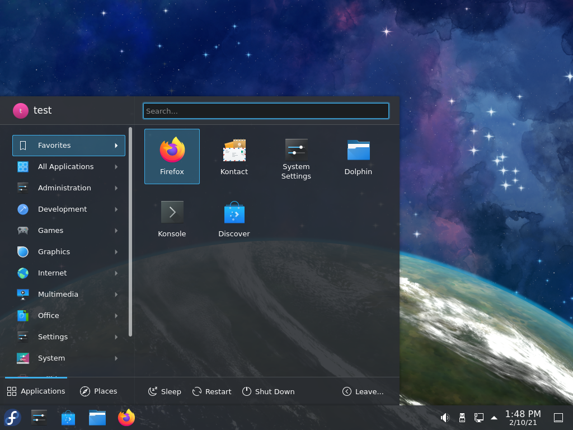Click the Restart button

(x=212, y=391)
